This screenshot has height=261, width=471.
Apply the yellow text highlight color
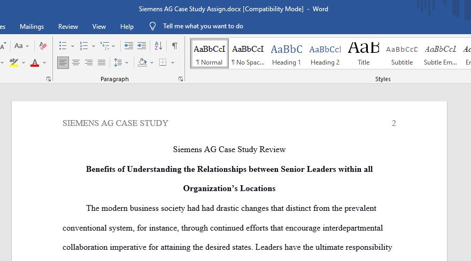click(x=14, y=62)
